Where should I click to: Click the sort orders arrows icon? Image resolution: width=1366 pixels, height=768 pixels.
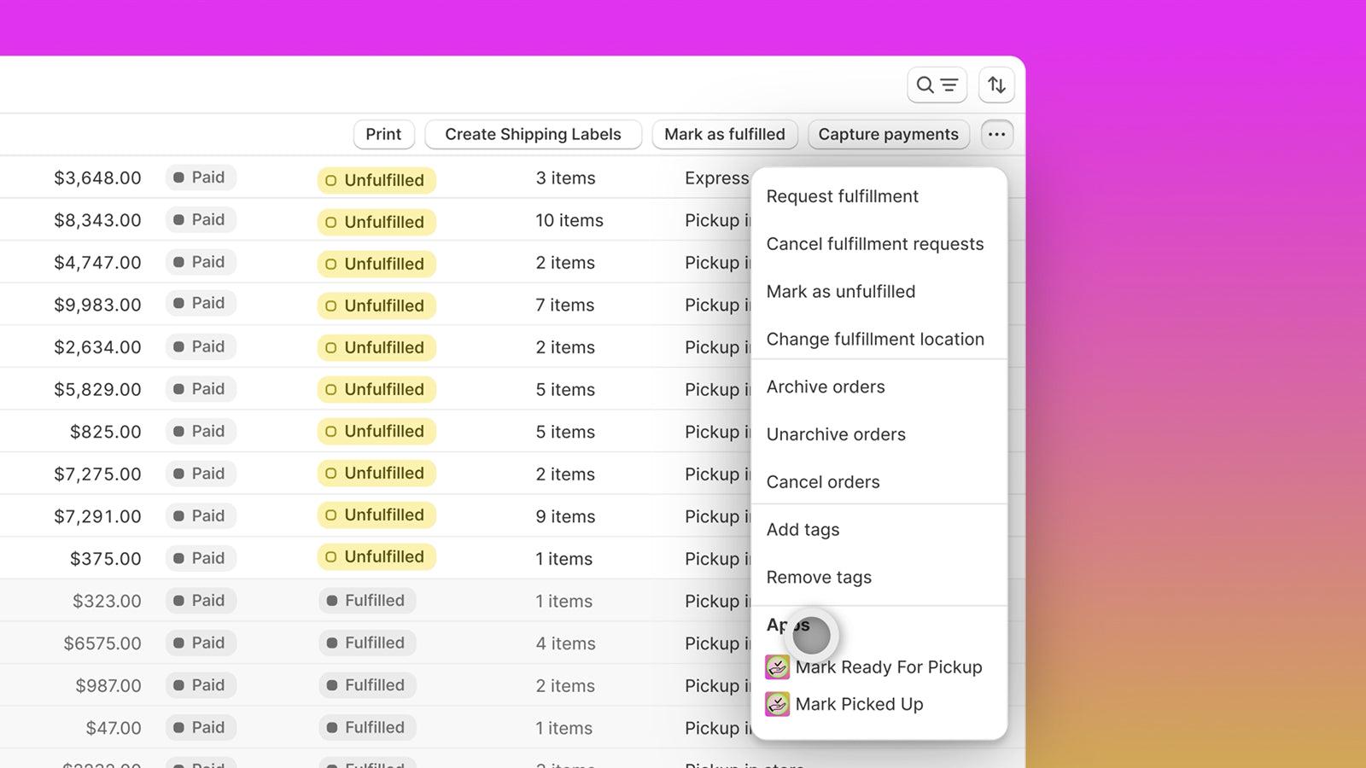pyautogui.click(x=996, y=84)
